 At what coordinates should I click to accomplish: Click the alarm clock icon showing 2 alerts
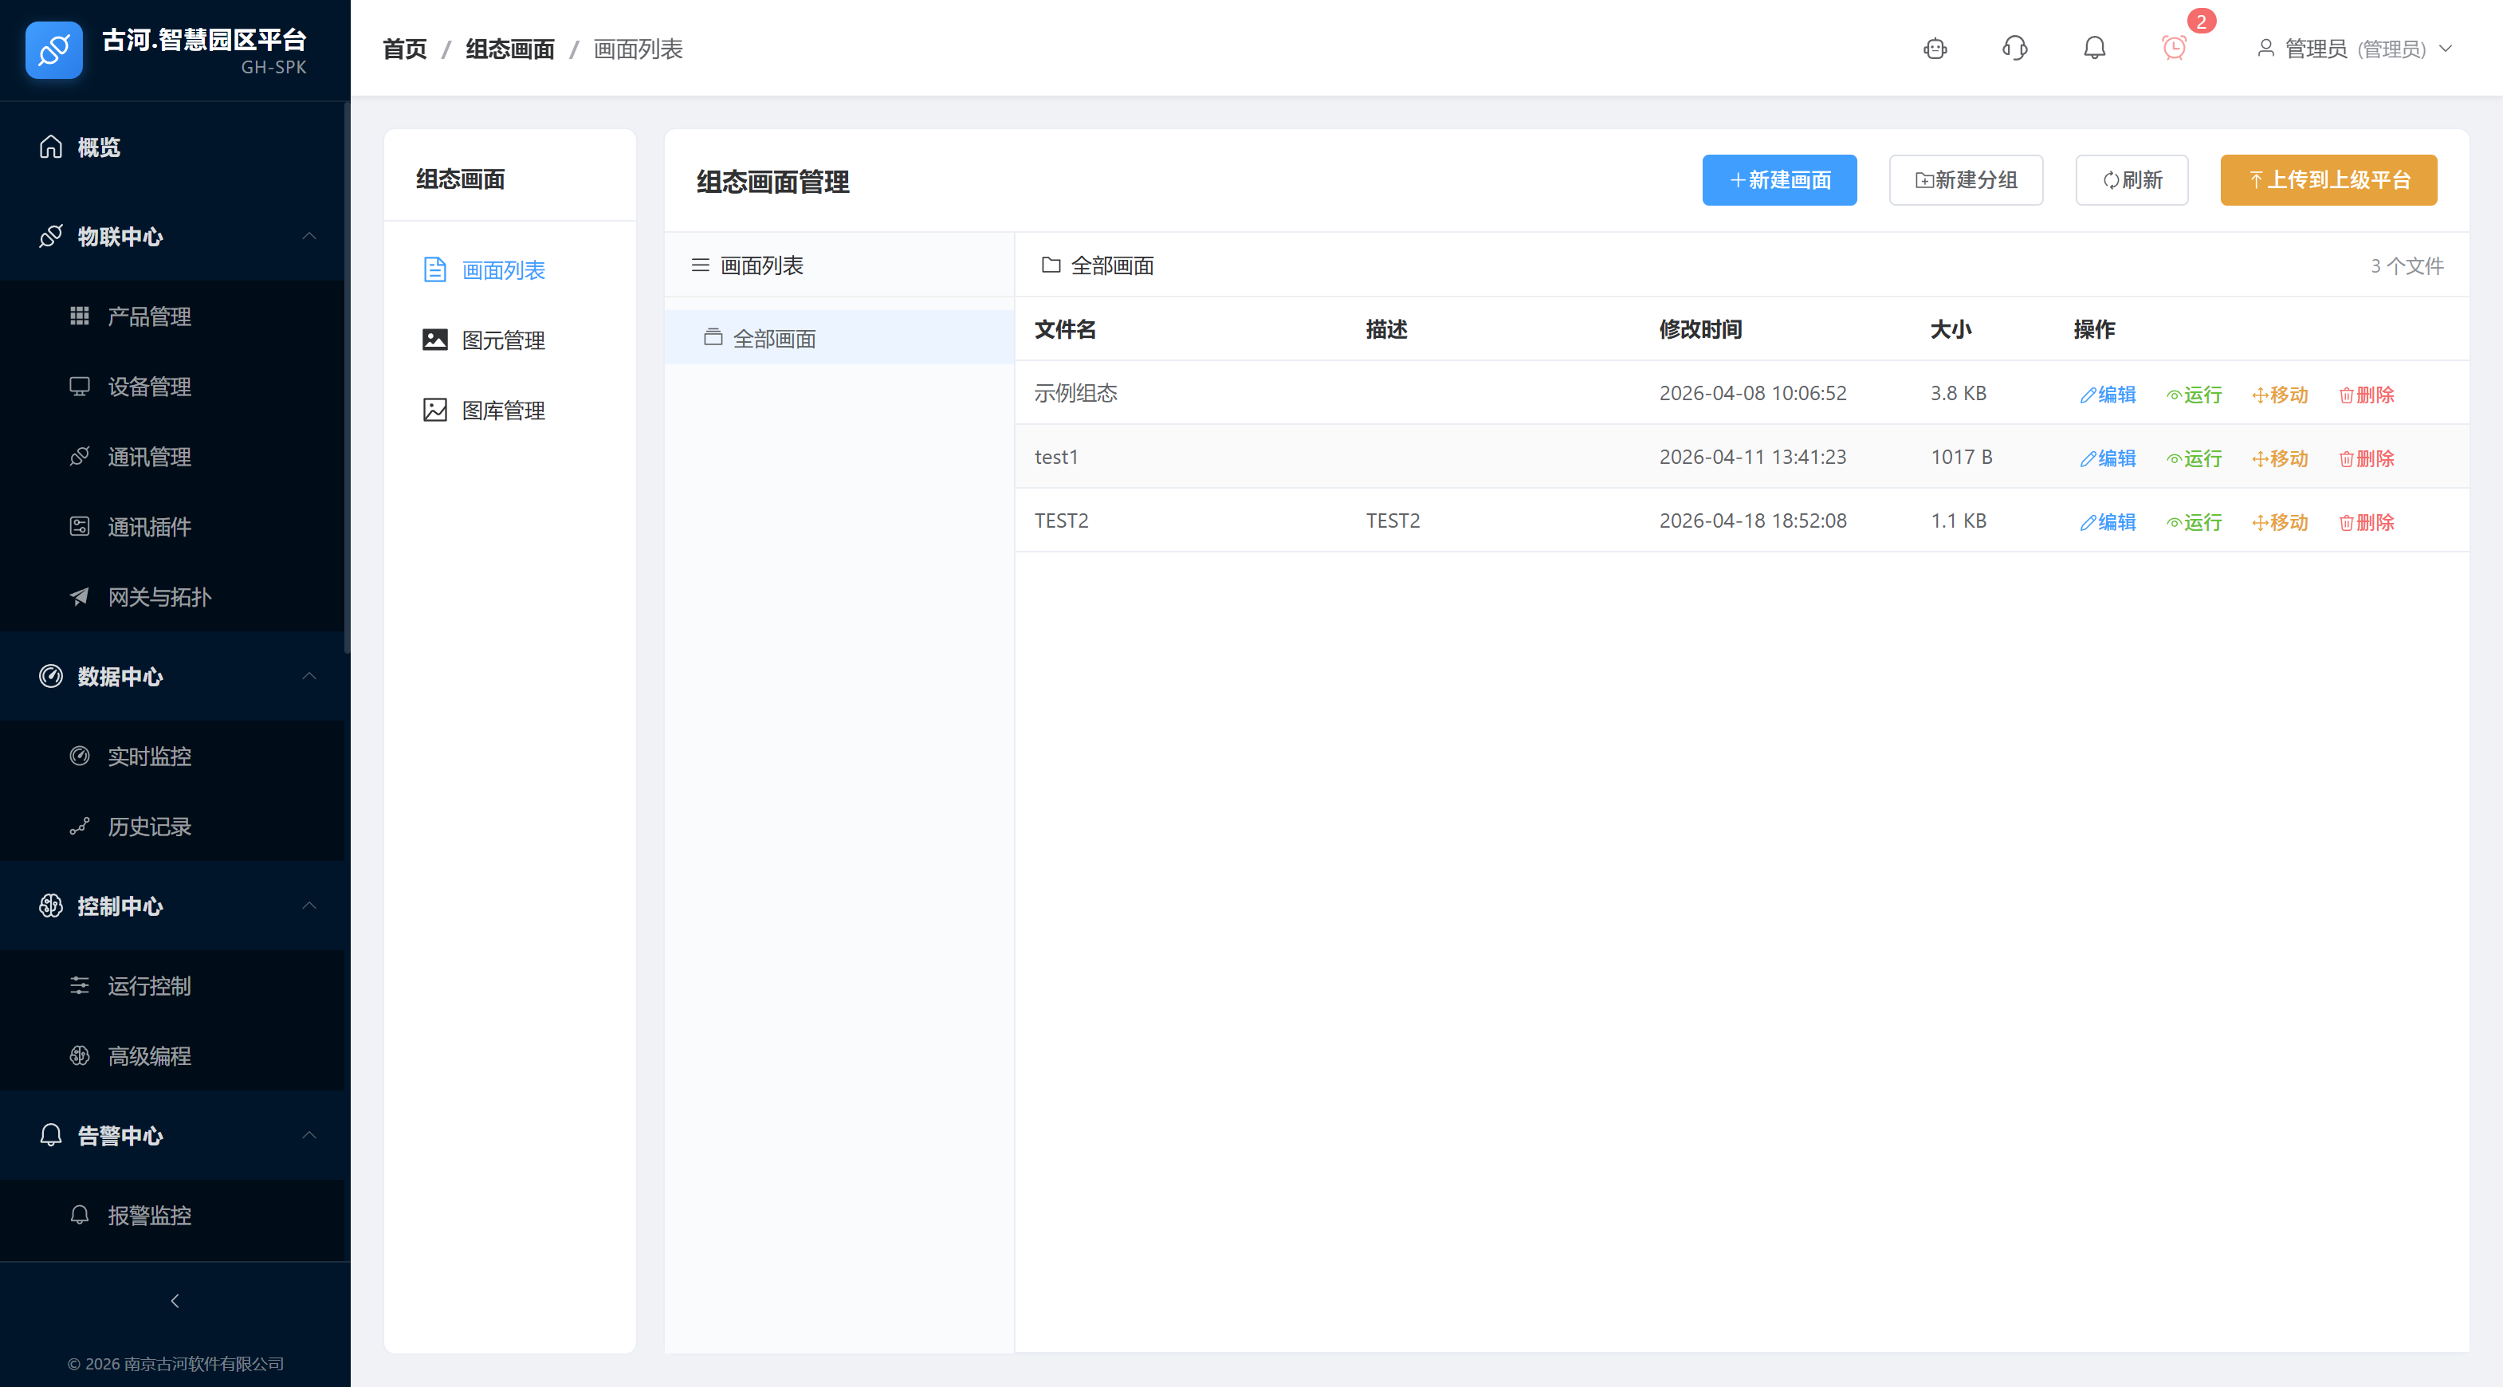point(2174,48)
